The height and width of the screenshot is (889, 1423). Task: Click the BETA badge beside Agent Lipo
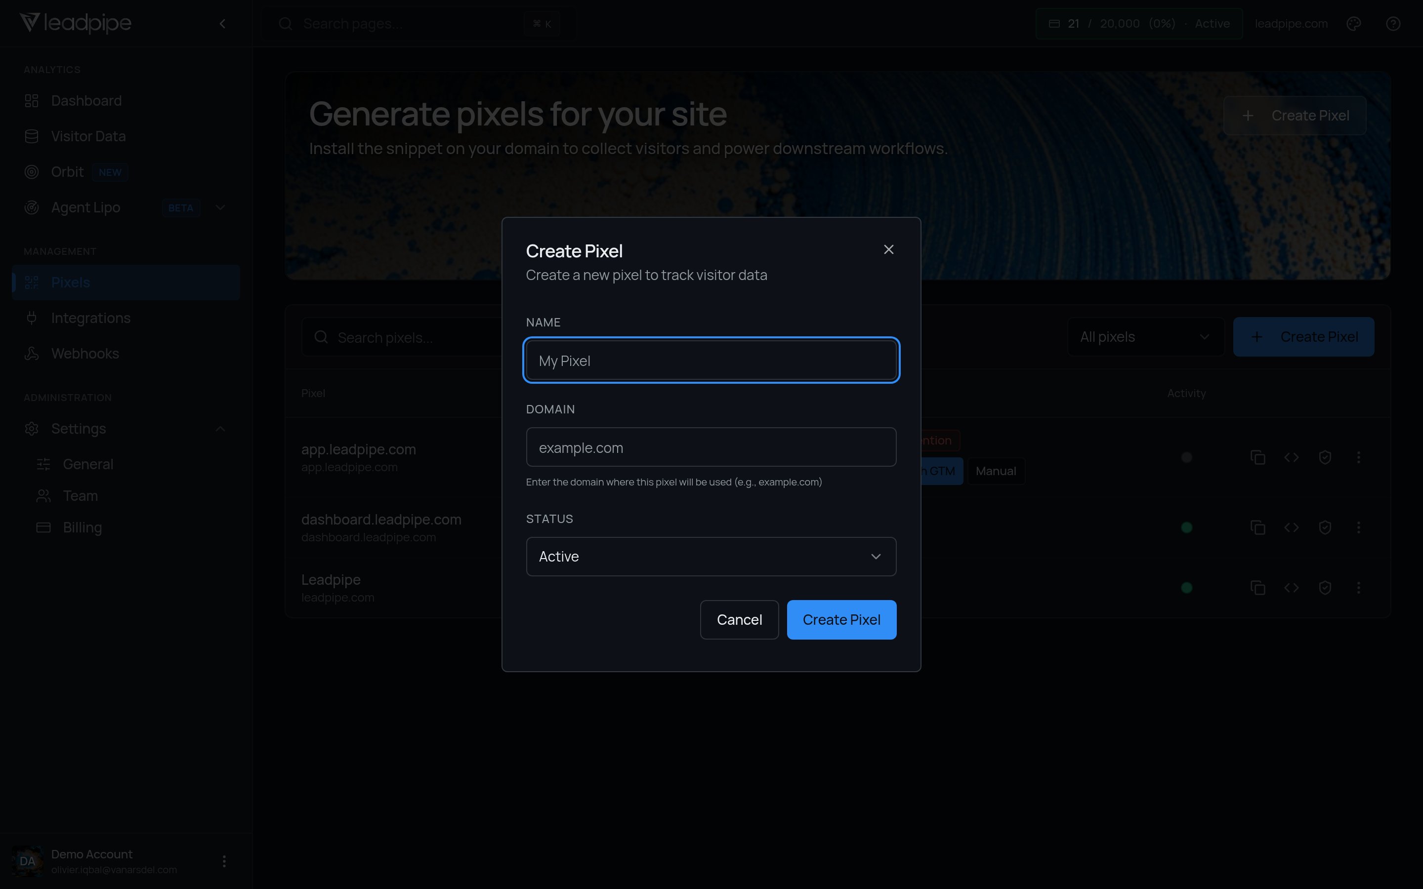coord(180,207)
